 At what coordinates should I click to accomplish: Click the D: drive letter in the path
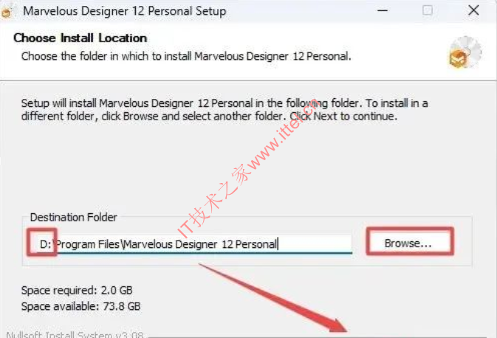[x=45, y=244]
